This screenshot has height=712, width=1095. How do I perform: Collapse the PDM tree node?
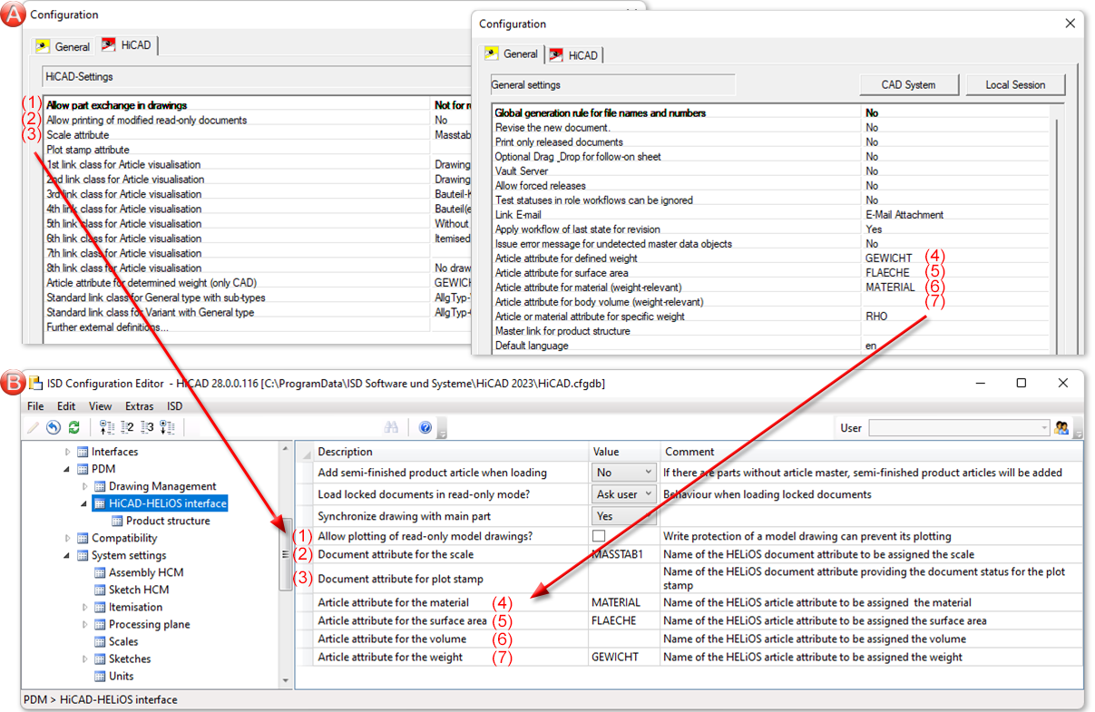point(67,469)
